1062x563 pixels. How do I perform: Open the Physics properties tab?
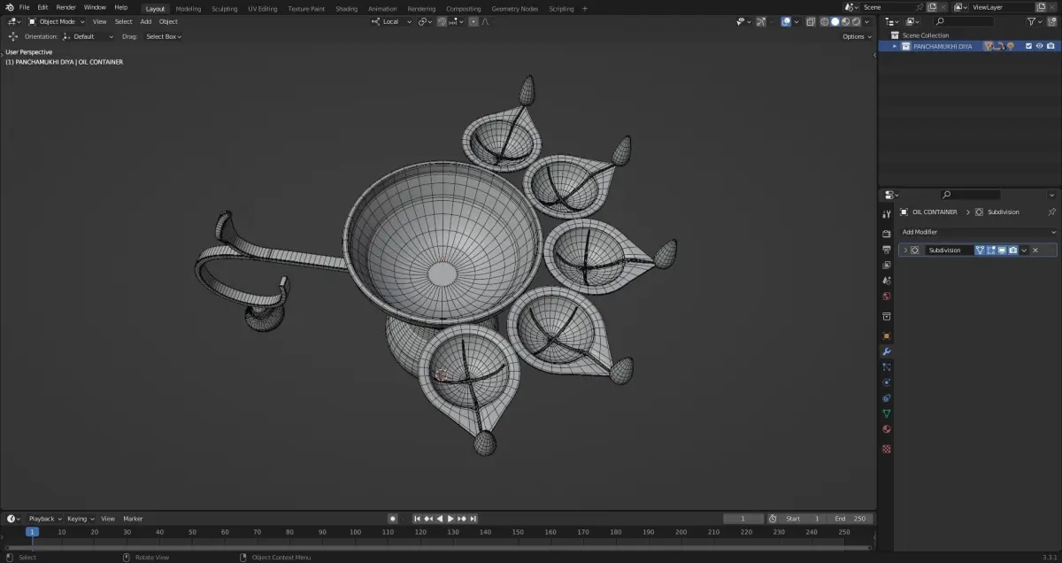click(886, 382)
